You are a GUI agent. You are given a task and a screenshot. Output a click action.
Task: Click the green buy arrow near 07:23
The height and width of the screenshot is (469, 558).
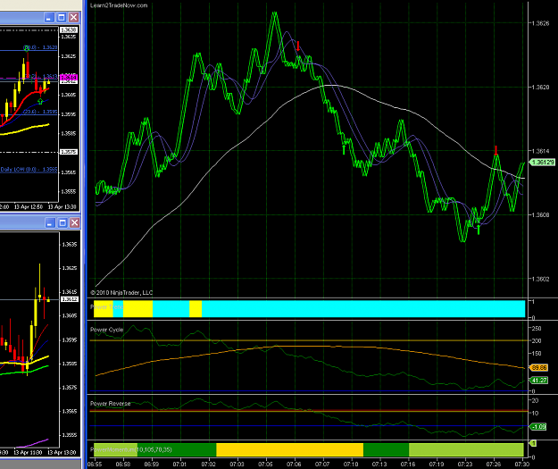[x=479, y=229]
